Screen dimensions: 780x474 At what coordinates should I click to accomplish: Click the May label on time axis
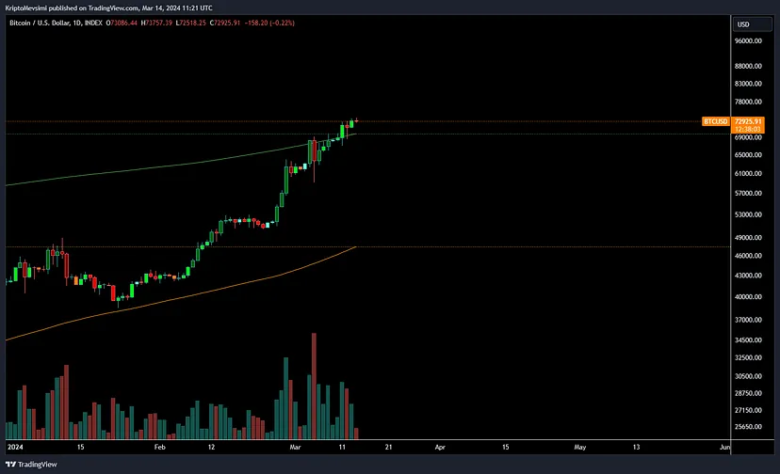[580, 447]
